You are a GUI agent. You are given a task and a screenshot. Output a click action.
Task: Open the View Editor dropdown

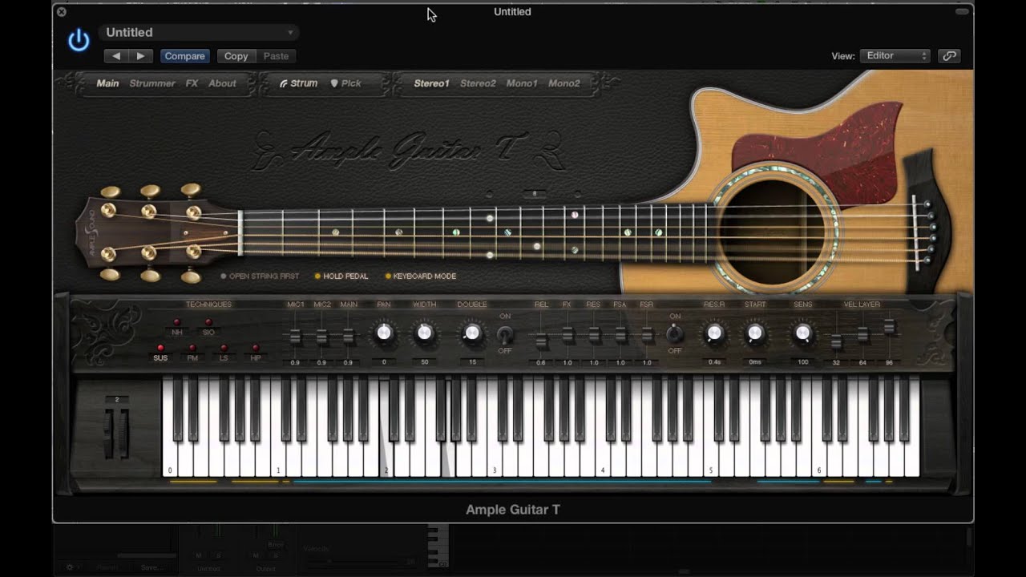tap(895, 56)
